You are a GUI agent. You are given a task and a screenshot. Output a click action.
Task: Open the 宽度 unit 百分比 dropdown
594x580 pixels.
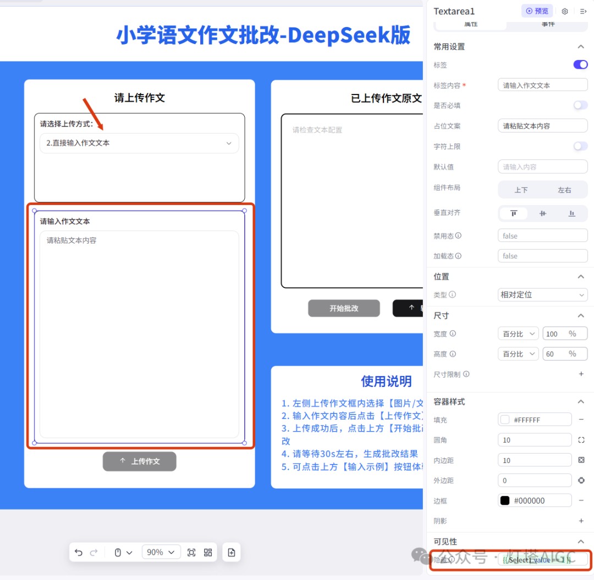[518, 334]
